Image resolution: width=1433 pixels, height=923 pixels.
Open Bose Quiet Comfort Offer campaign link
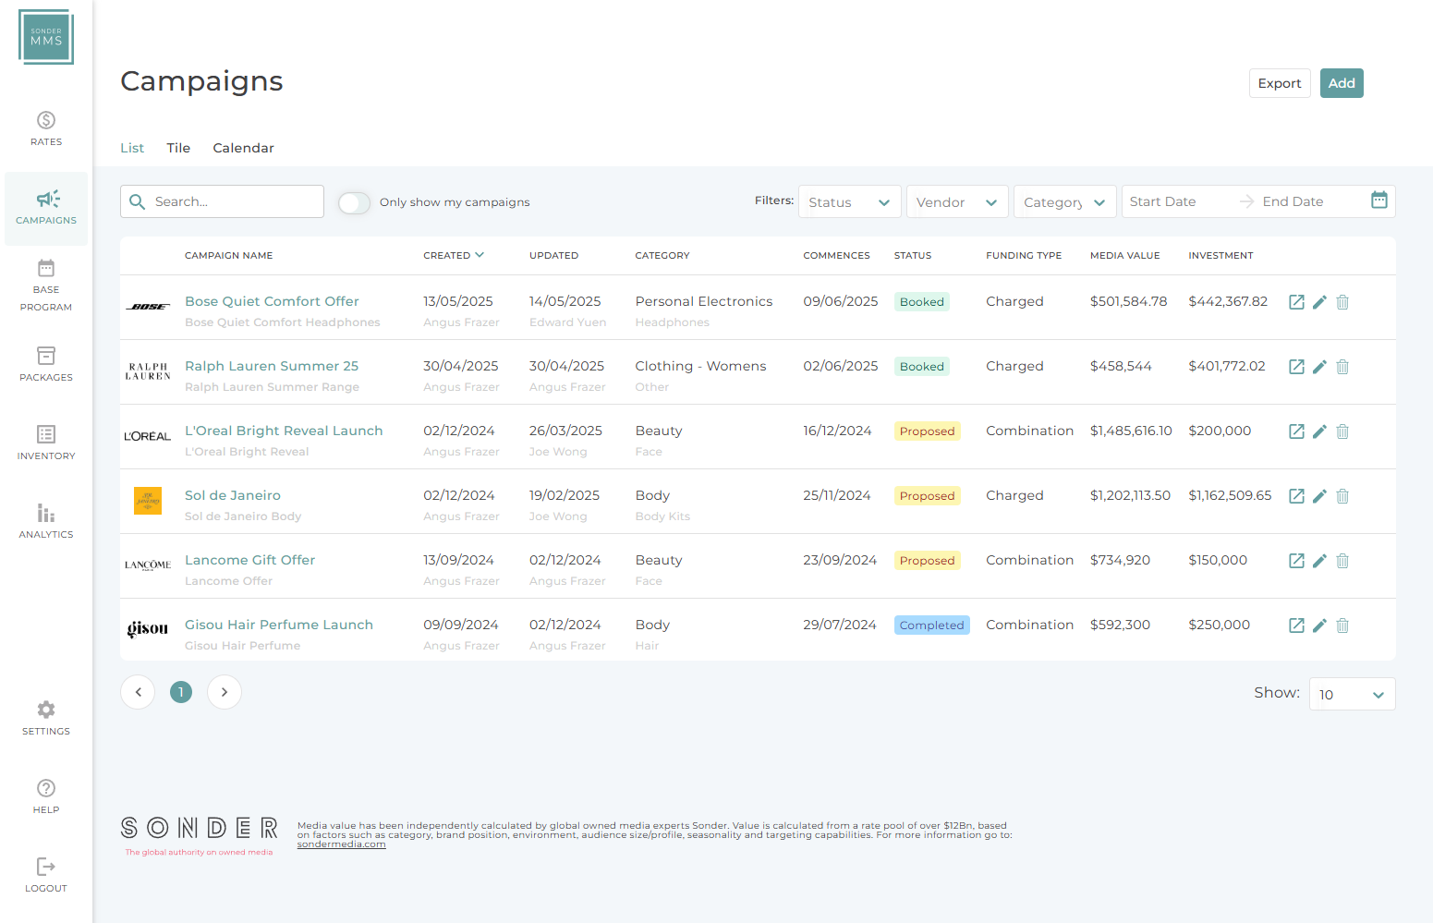[272, 301]
